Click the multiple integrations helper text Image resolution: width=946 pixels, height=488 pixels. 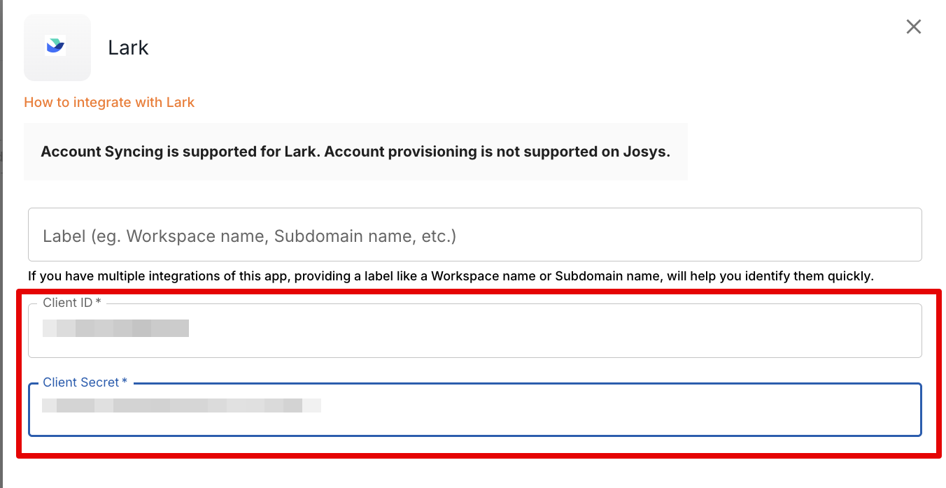tap(451, 276)
